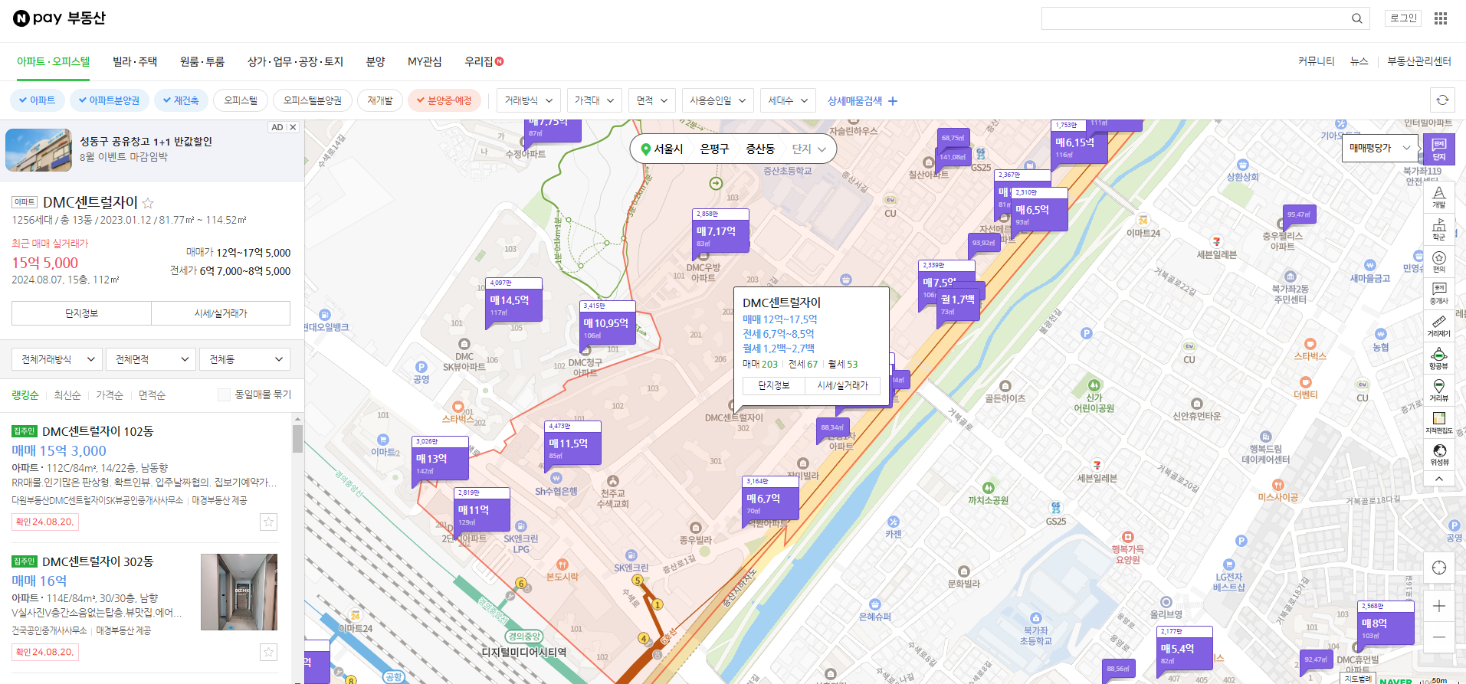Open the 매매평당가 map dropdown

[1380, 148]
